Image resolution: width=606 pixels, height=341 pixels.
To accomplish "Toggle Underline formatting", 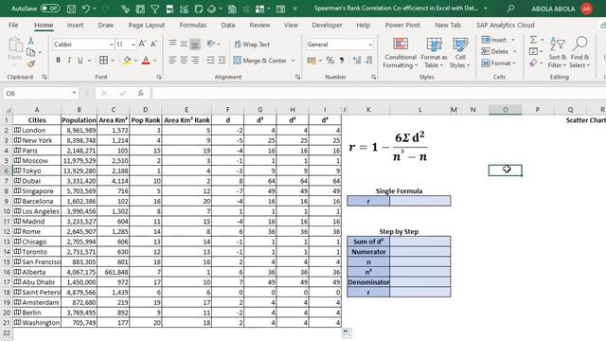I will pyautogui.click(x=80, y=61).
